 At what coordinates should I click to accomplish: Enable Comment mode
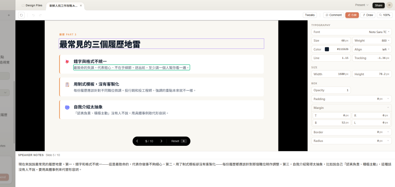(x=334, y=15)
